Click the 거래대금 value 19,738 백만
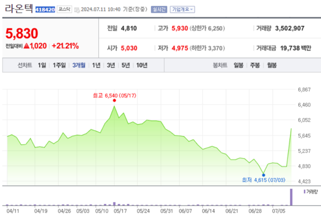 click(296, 48)
